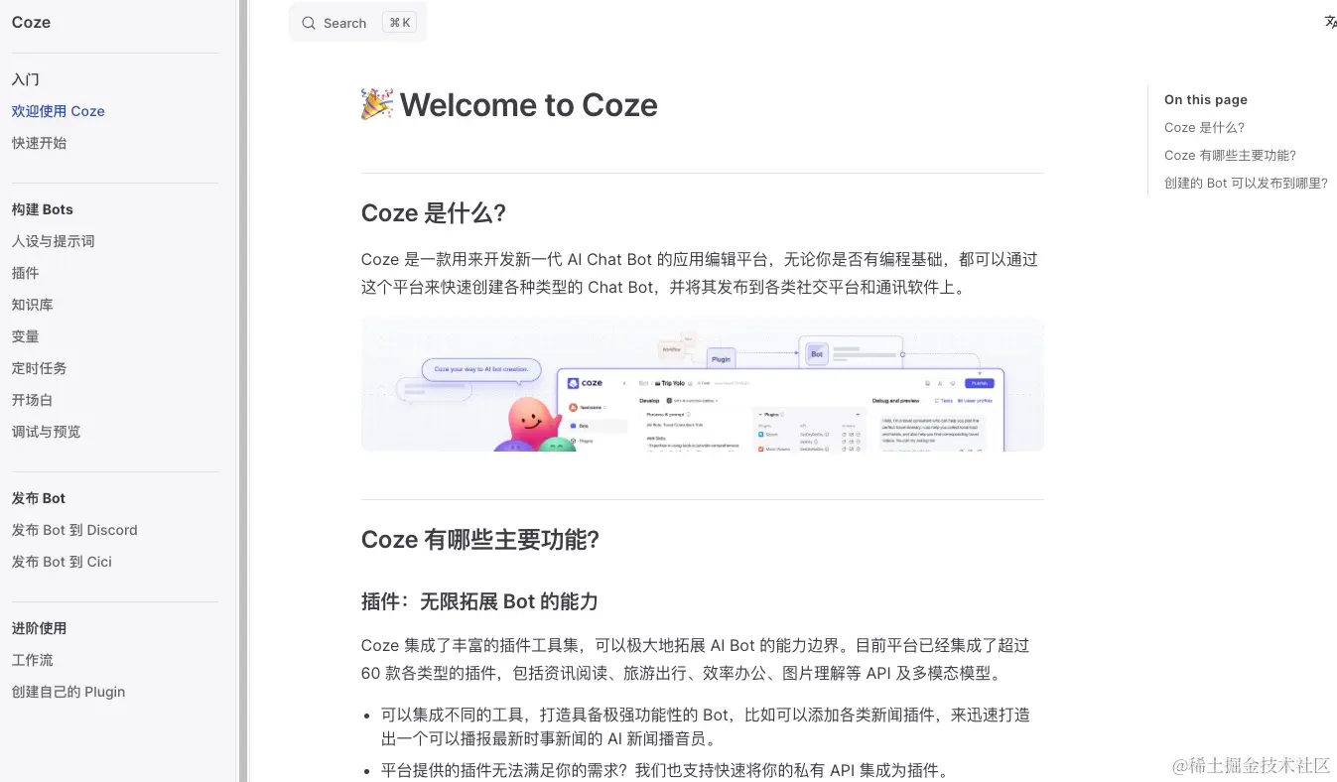Open 发布 Bot 到 Discord page
The image size is (1337, 782).
coord(74,530)
